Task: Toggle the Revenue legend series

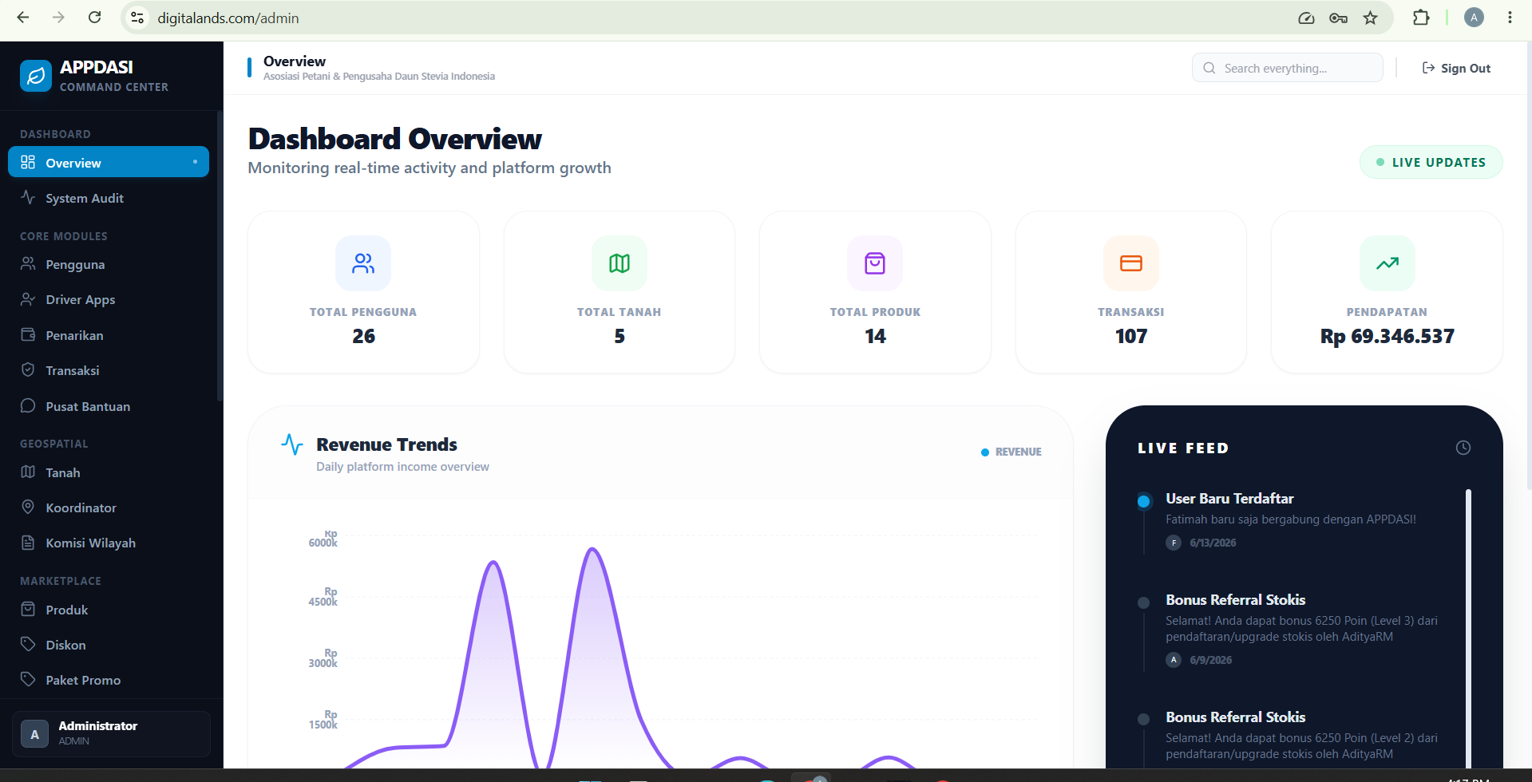Action: click(1011, 452)
